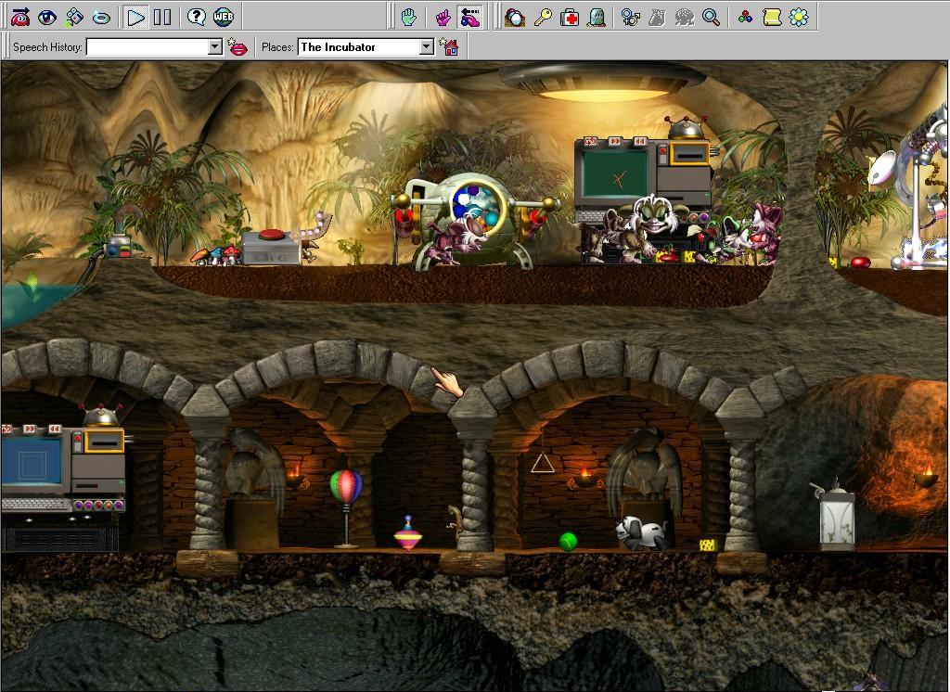Open the gravestone Graveyard icon

coord(597,17)
